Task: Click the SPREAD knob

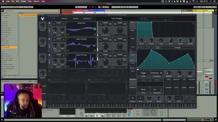Action: point(159,98)
